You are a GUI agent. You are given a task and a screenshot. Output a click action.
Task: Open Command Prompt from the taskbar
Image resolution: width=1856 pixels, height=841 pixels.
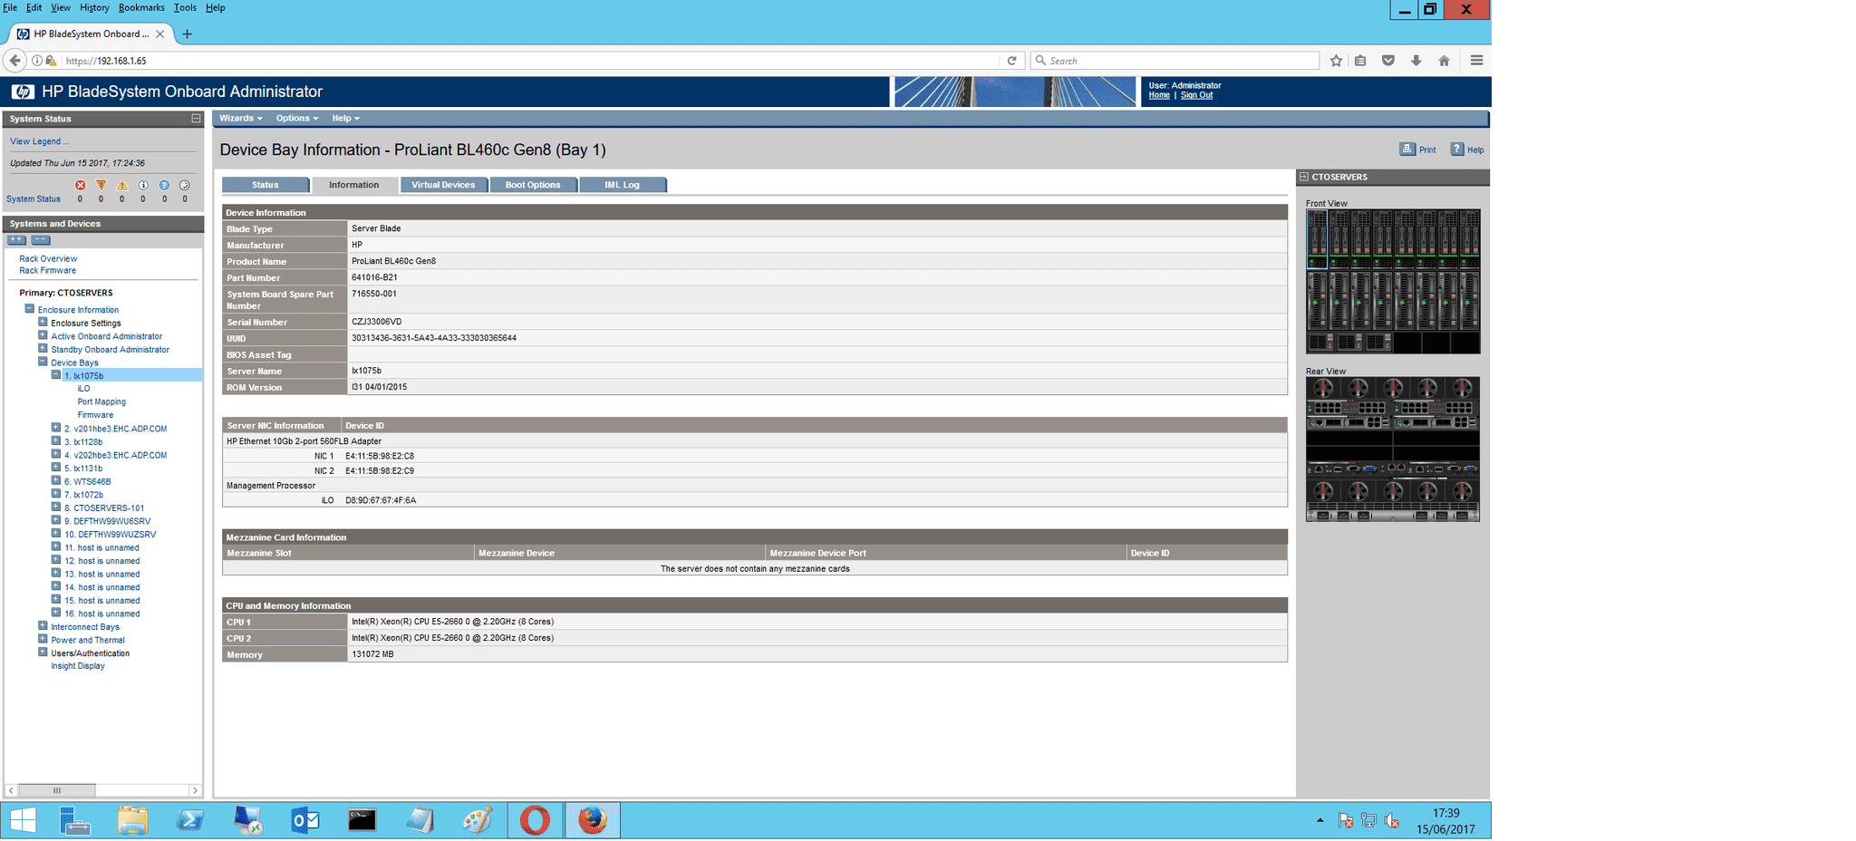(362, 820)
